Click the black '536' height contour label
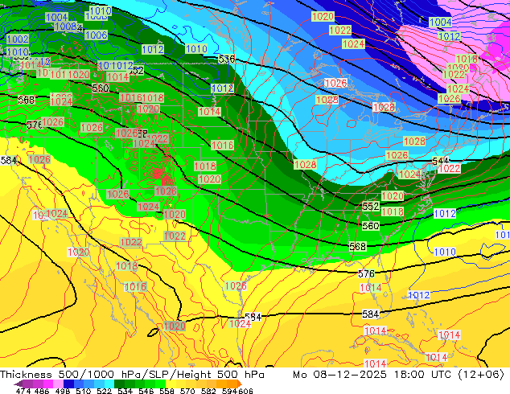The image size is (510, 394). pyautogui.click(x=226, y=59)
